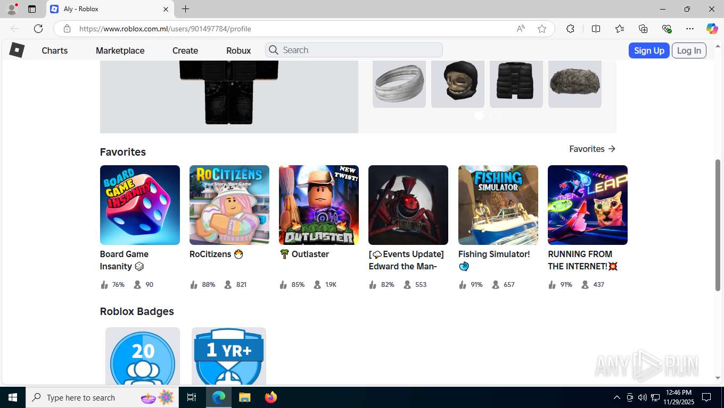Open the Marketplace navigation item
The image size is (724, 408).
point(120,50)
